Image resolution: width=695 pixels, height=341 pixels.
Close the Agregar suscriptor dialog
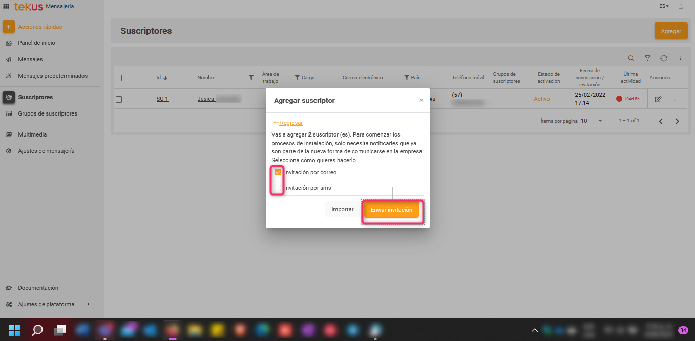(x=422, y=101)
